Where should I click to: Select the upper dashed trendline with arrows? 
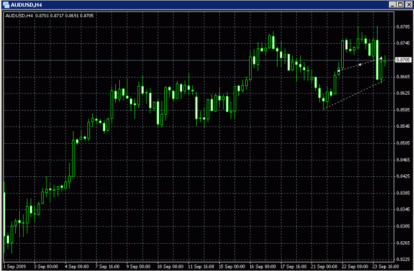coord(360,64)
